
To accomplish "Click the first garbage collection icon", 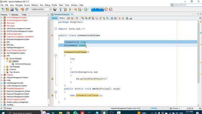I will (x=106, y=9).
